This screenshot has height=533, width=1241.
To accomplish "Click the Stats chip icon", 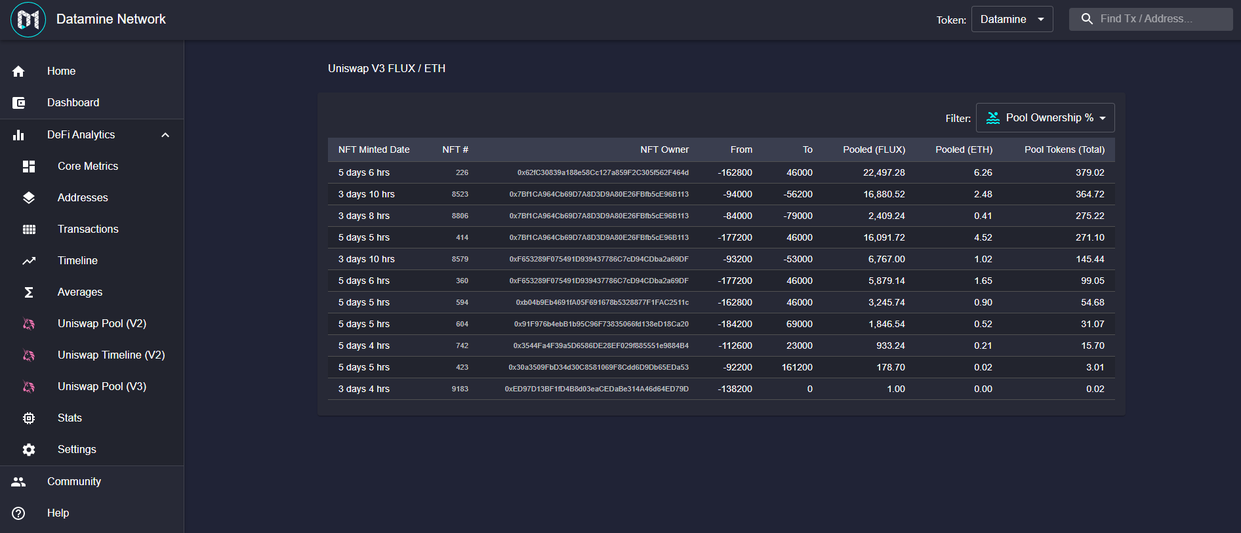I will coord(29,418).
